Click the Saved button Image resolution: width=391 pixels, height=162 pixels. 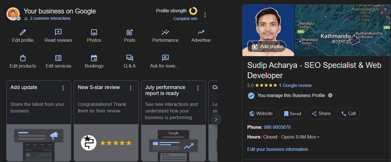click(x=292, y=114)
